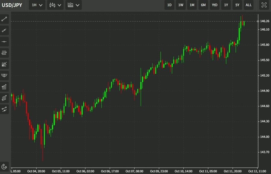Select the Fibonacci arcs tool

tap(4, 75)
